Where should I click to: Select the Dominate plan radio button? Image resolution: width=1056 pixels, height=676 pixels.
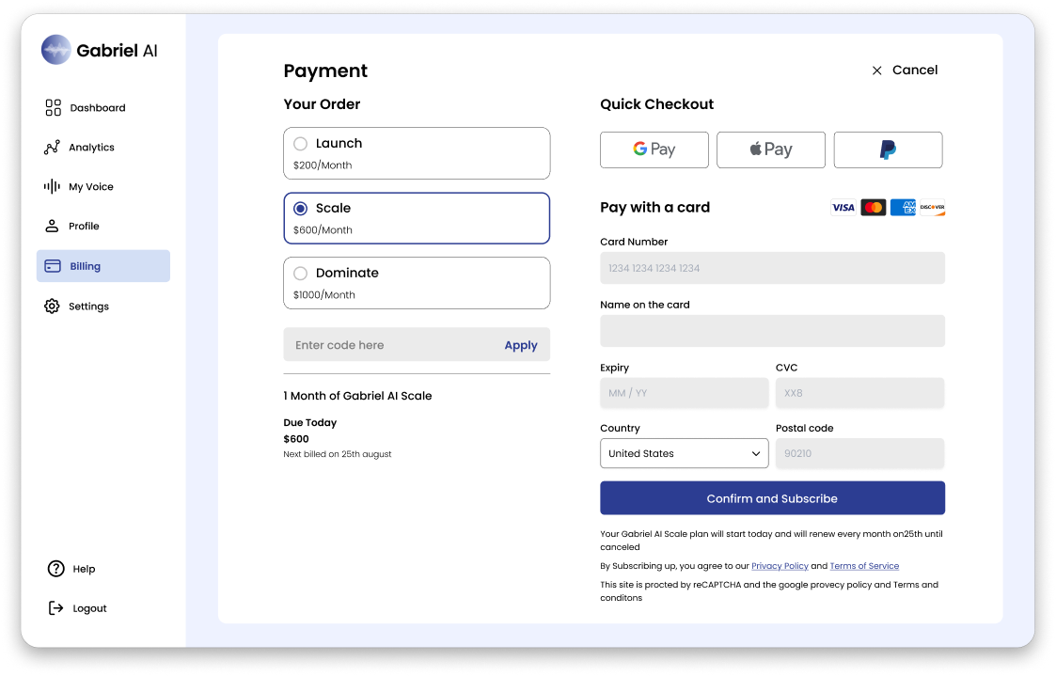300,274
